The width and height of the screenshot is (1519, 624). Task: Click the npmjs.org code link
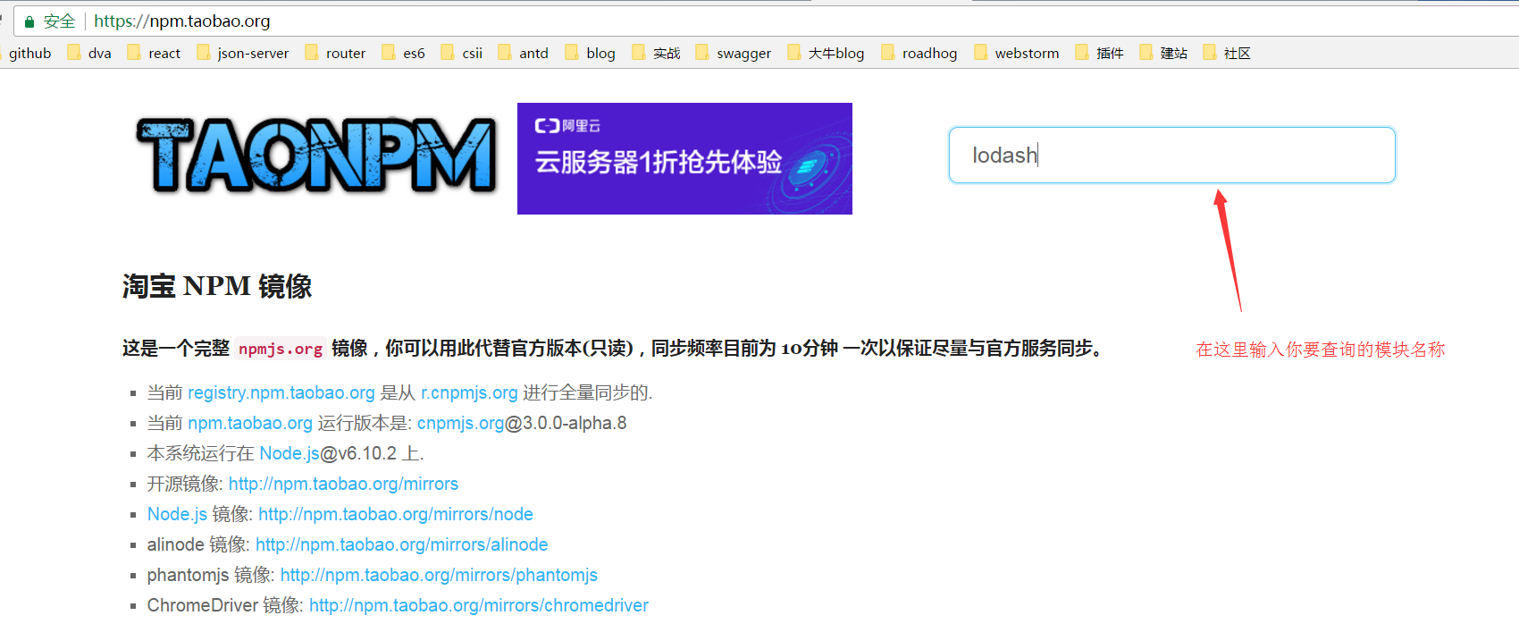(281, 349)
